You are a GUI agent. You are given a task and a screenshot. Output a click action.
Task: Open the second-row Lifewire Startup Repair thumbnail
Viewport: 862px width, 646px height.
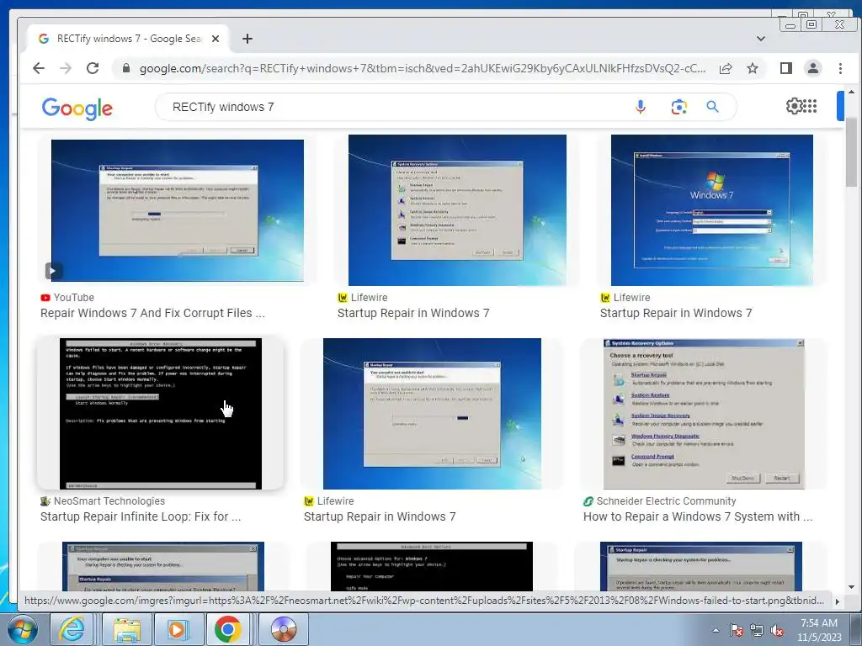coord(432,414)
